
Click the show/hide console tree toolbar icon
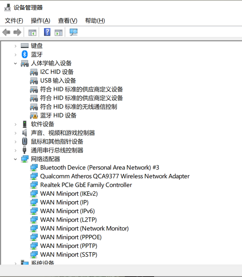33,32
